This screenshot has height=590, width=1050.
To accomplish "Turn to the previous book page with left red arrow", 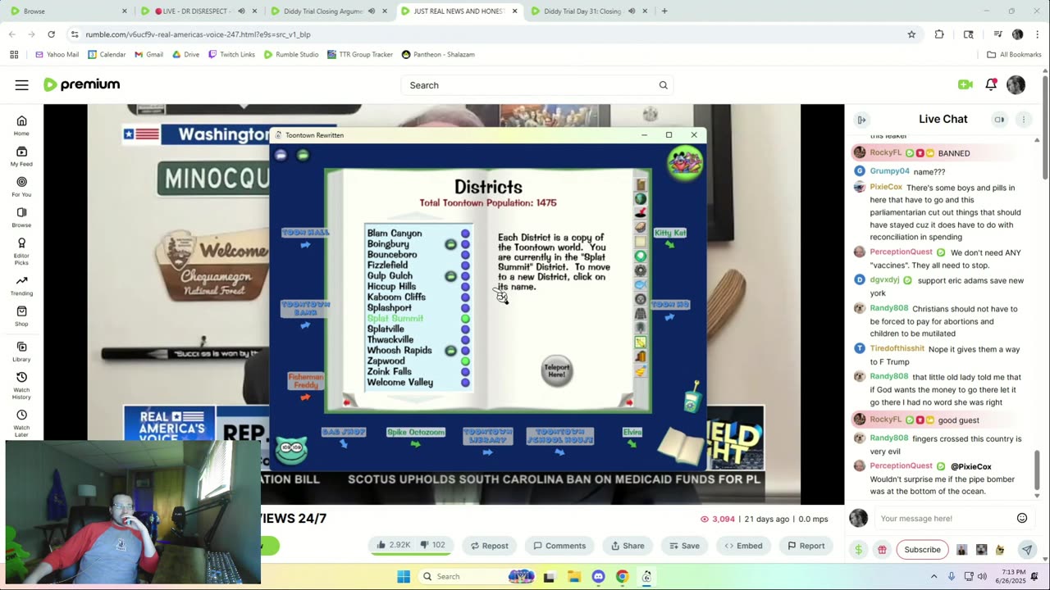I will [x=346, y=402].
